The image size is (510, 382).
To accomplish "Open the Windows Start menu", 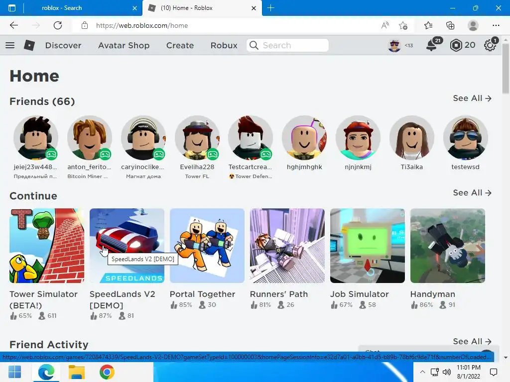I will [14, 372].
